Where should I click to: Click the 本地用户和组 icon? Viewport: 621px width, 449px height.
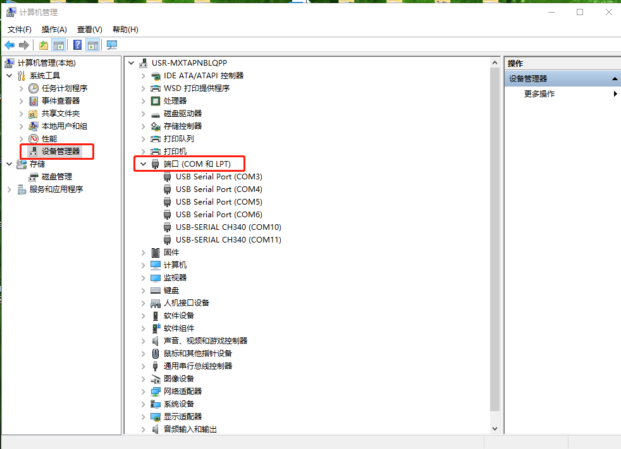[x=34, y=126]
